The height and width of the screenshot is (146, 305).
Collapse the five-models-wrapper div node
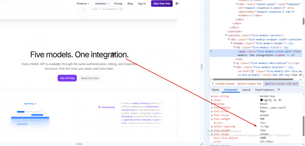coord(229,39)
